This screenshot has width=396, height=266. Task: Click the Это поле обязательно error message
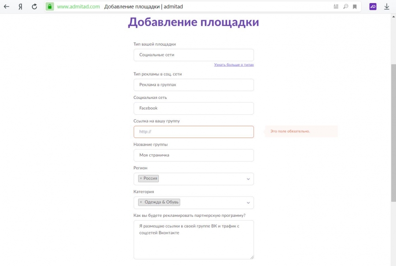(290, 131)
